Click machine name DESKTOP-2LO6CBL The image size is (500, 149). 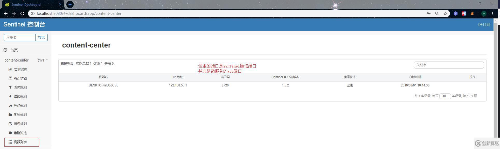point(103,85)
